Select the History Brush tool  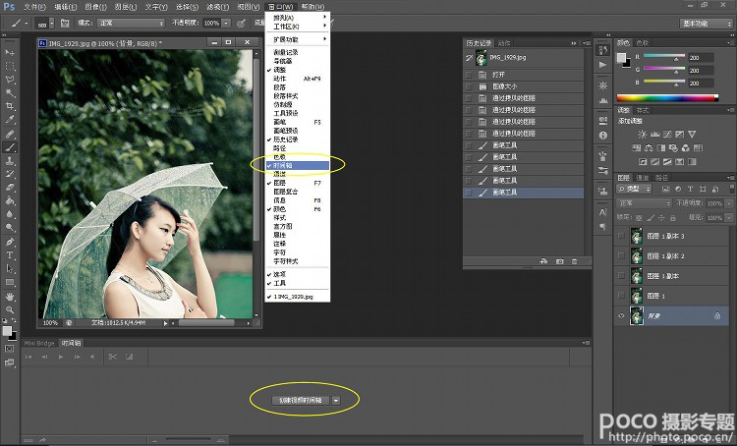[10, 174]
